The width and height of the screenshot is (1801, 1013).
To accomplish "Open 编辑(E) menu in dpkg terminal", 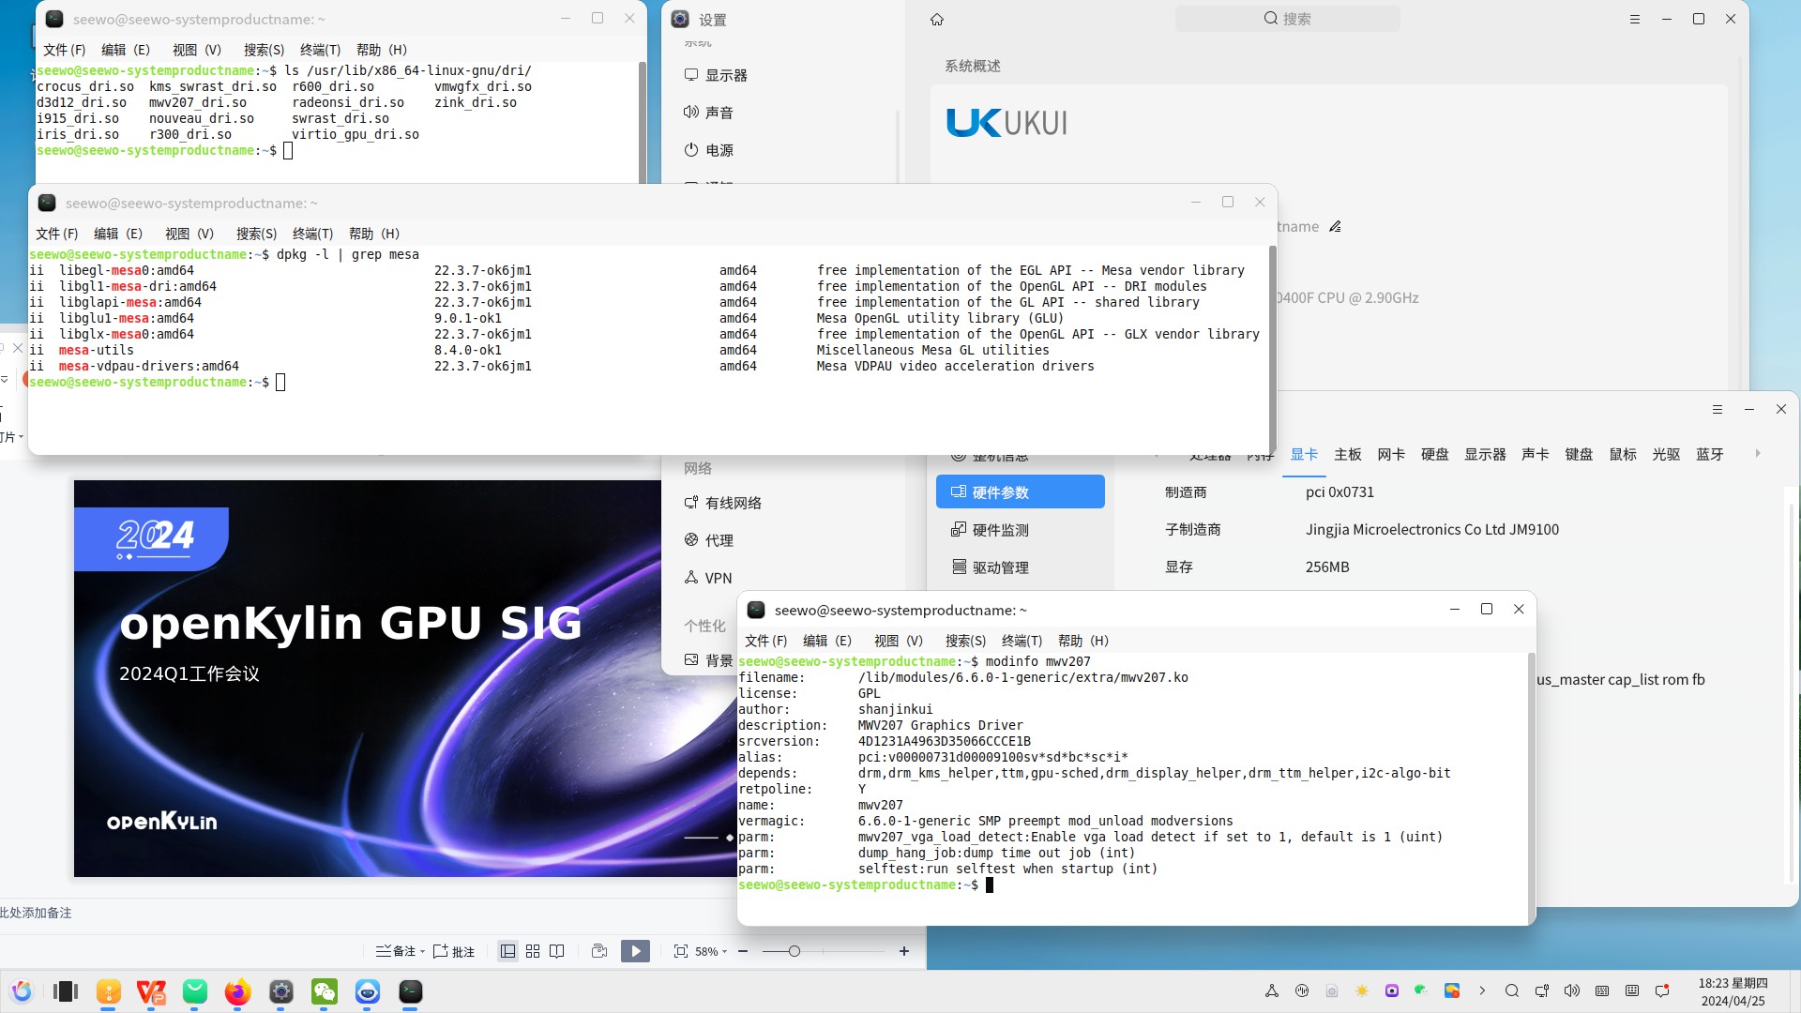I will (x=117, y=234).
